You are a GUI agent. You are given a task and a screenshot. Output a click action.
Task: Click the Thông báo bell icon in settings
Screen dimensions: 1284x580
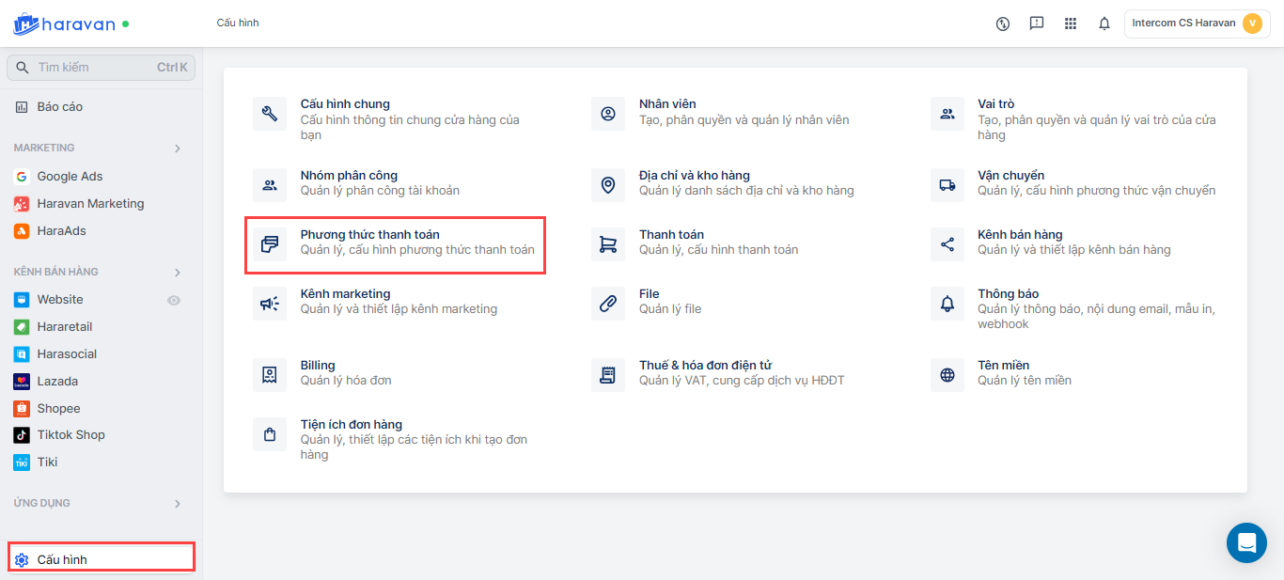pos(947,304)
